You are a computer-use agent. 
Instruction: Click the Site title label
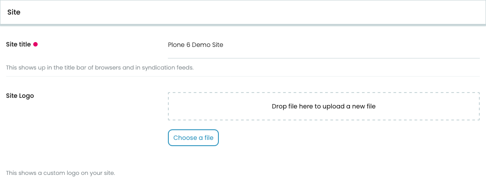(x=18, y=44)
